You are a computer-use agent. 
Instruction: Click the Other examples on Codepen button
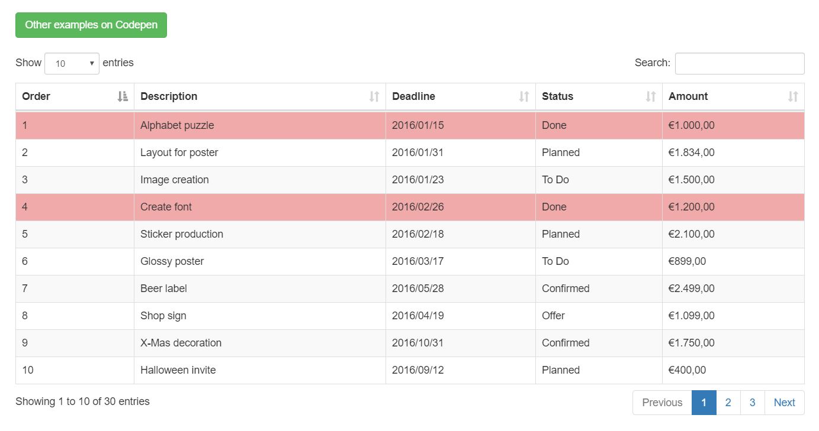(x=91, y=25)
